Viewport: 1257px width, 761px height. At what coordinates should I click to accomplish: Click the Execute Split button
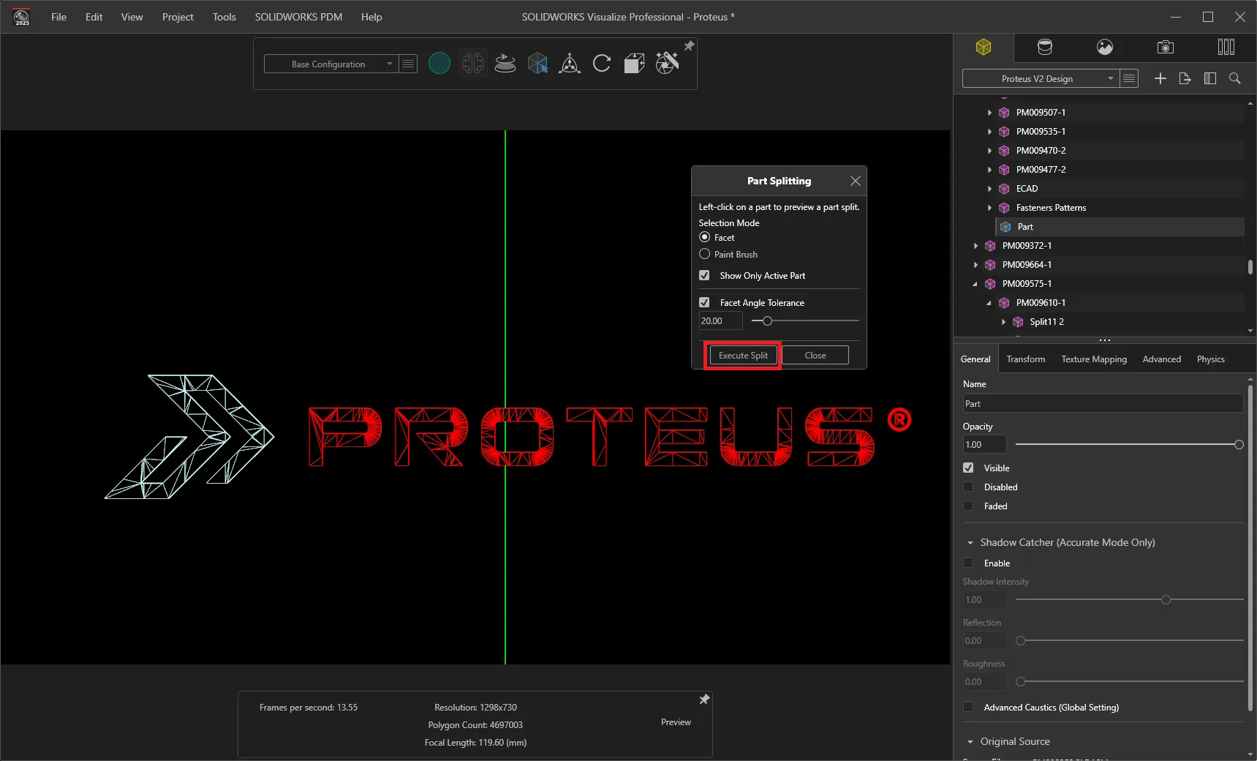tap(743, 356)
